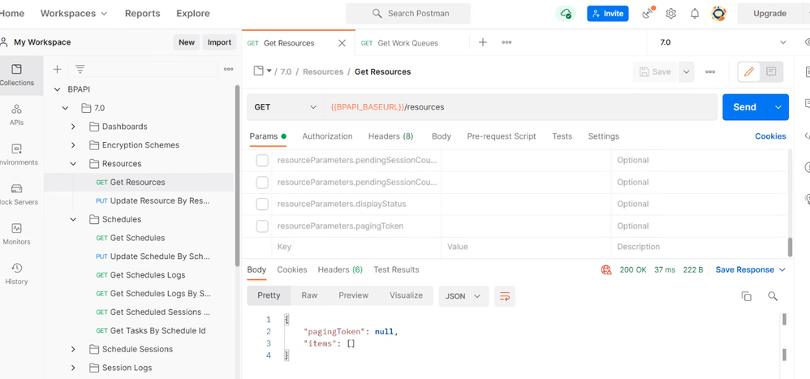Screen dimensions: 810x379
Task: Click the request URL input field
Action: [x=519, y=107]
